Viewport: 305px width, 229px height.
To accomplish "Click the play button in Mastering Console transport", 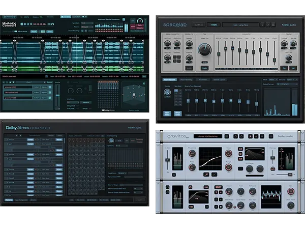I will click(x=31, y=24).
